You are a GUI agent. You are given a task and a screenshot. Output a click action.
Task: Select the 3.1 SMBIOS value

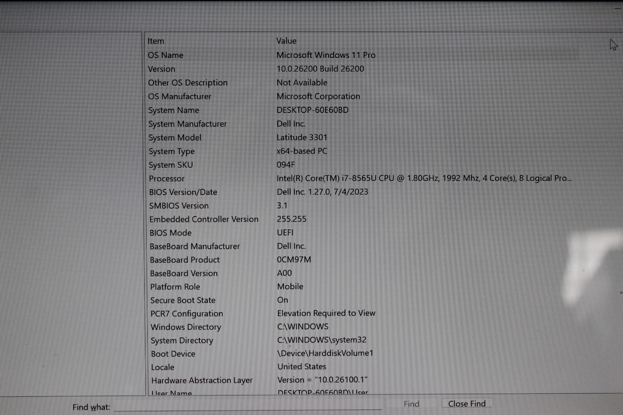282,206
